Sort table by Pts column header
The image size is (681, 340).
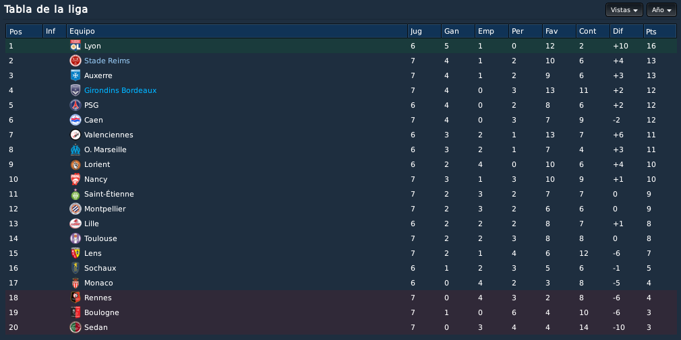pos(659,31)
